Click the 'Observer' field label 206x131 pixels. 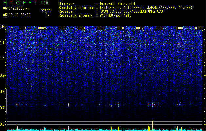(x=66, y=4)
